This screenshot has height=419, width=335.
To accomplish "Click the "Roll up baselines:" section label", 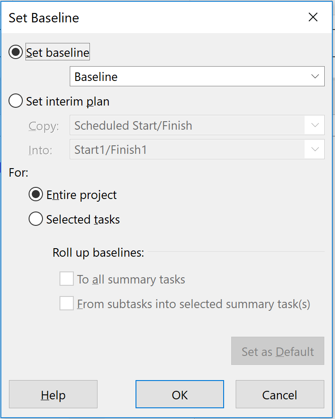I will pos(98,253).
